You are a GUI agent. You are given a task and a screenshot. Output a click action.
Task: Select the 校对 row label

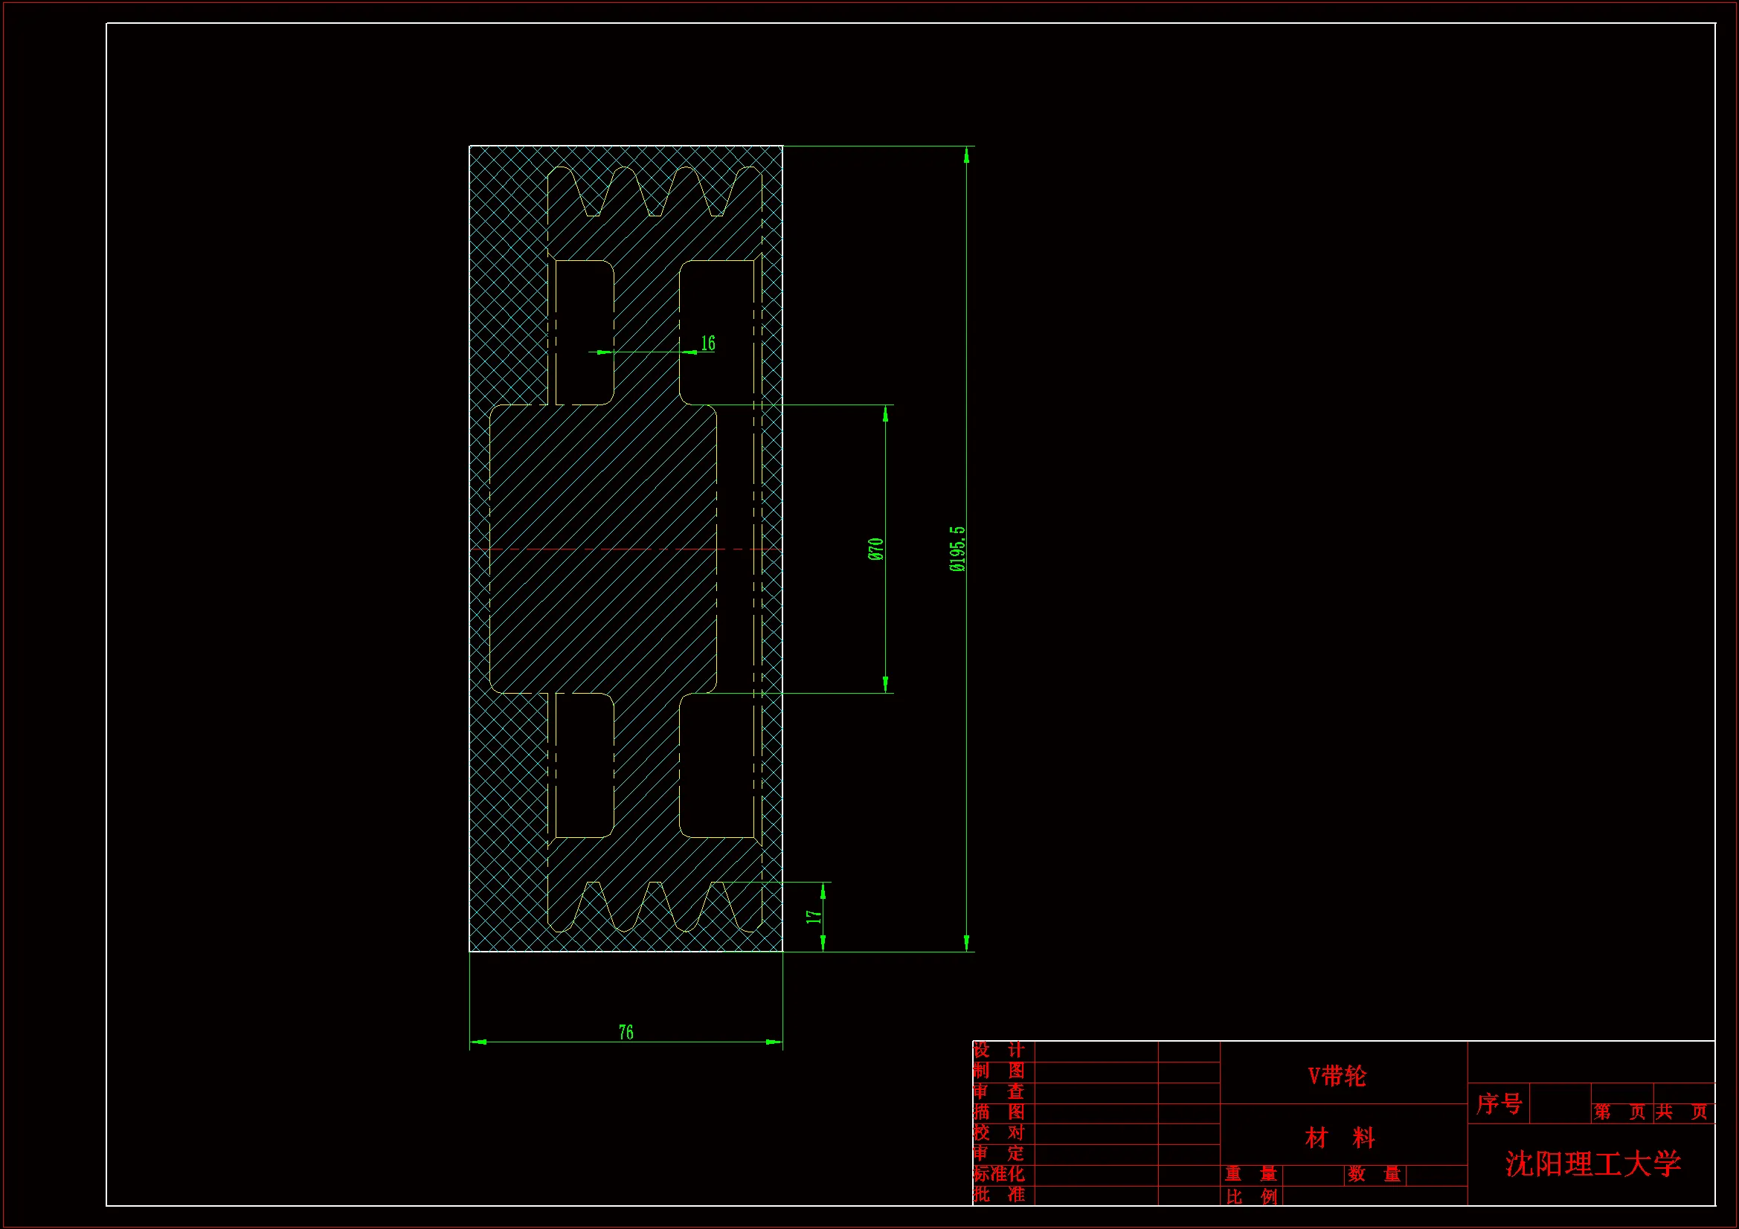[998, 1132]
